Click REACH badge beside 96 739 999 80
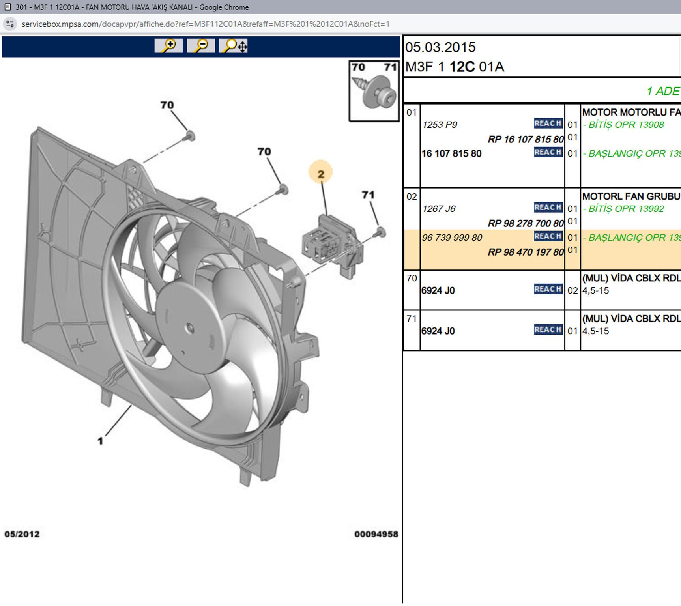This screenshot has height=606, width=681. (x=548, y=236)
